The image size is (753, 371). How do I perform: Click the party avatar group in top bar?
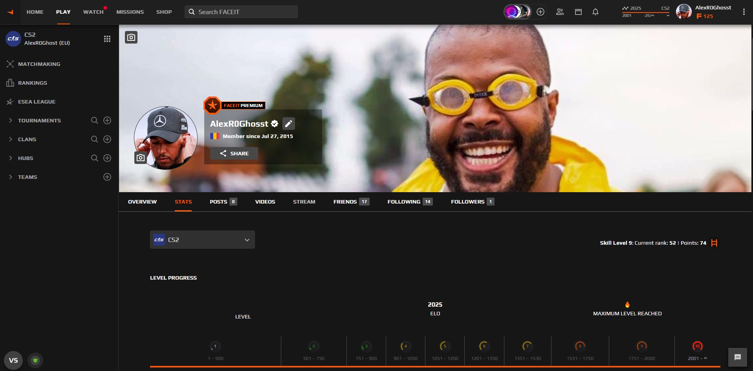[x=518, y=12]
